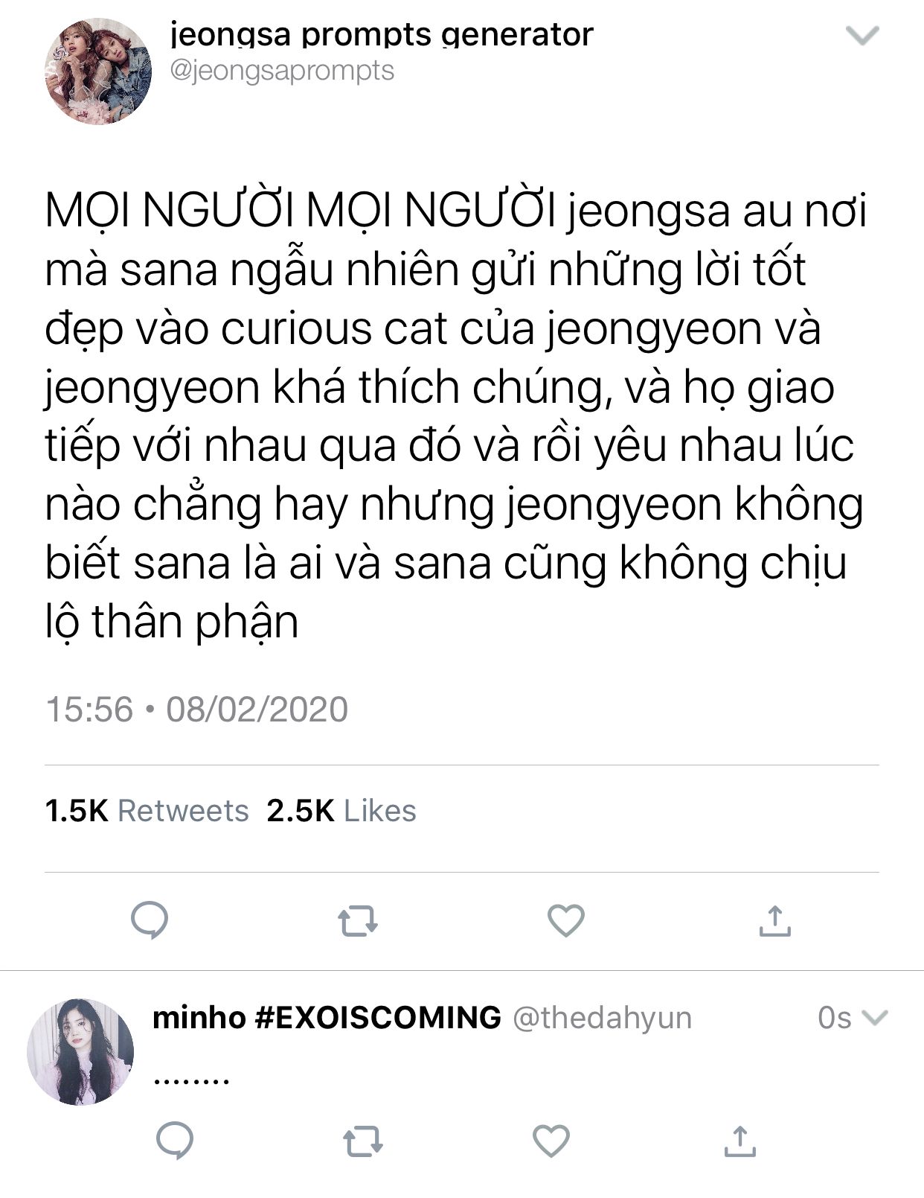View the 2.5K Likes list
The image size is (924, 1198).
[341, 811]
